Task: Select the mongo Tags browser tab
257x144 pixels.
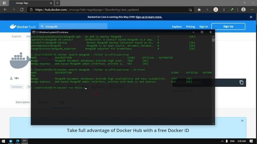Action: (31, 3)
